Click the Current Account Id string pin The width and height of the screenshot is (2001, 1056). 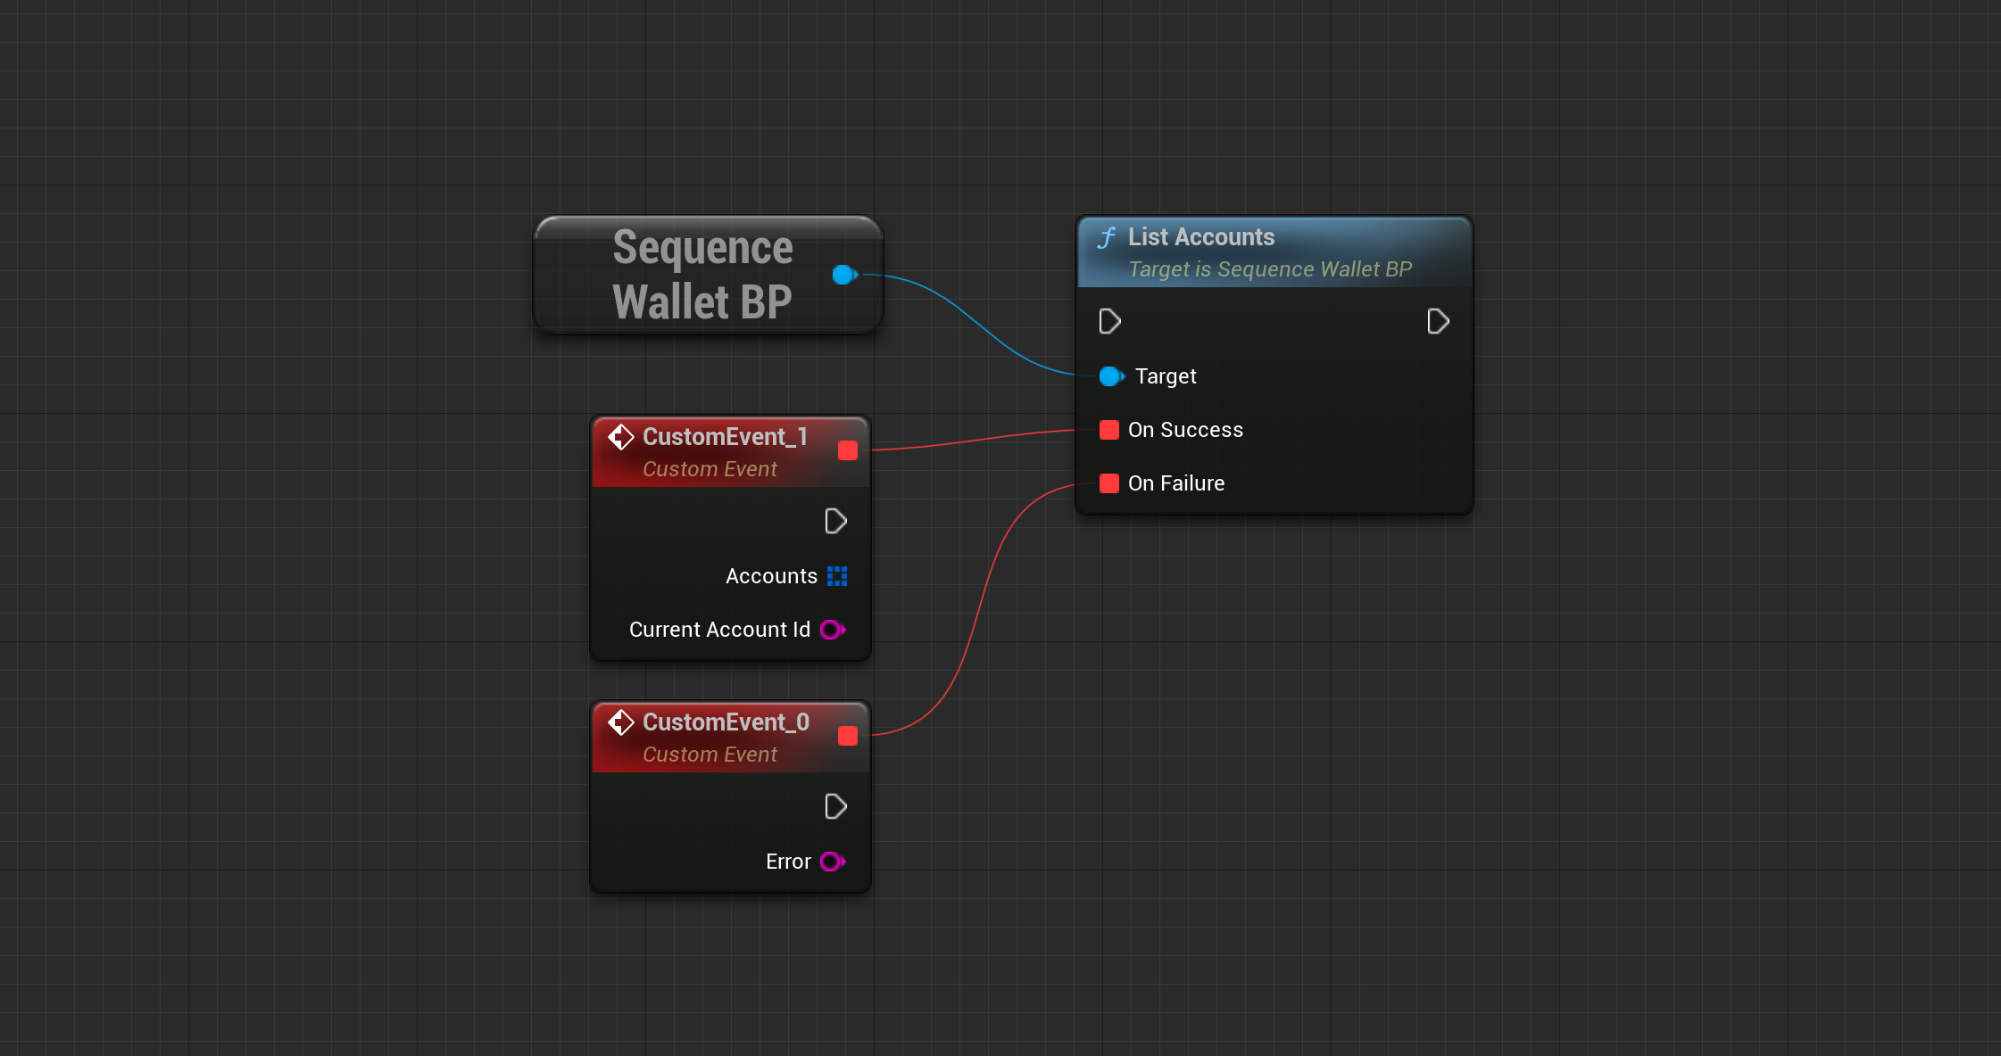(x=832, y=630)
